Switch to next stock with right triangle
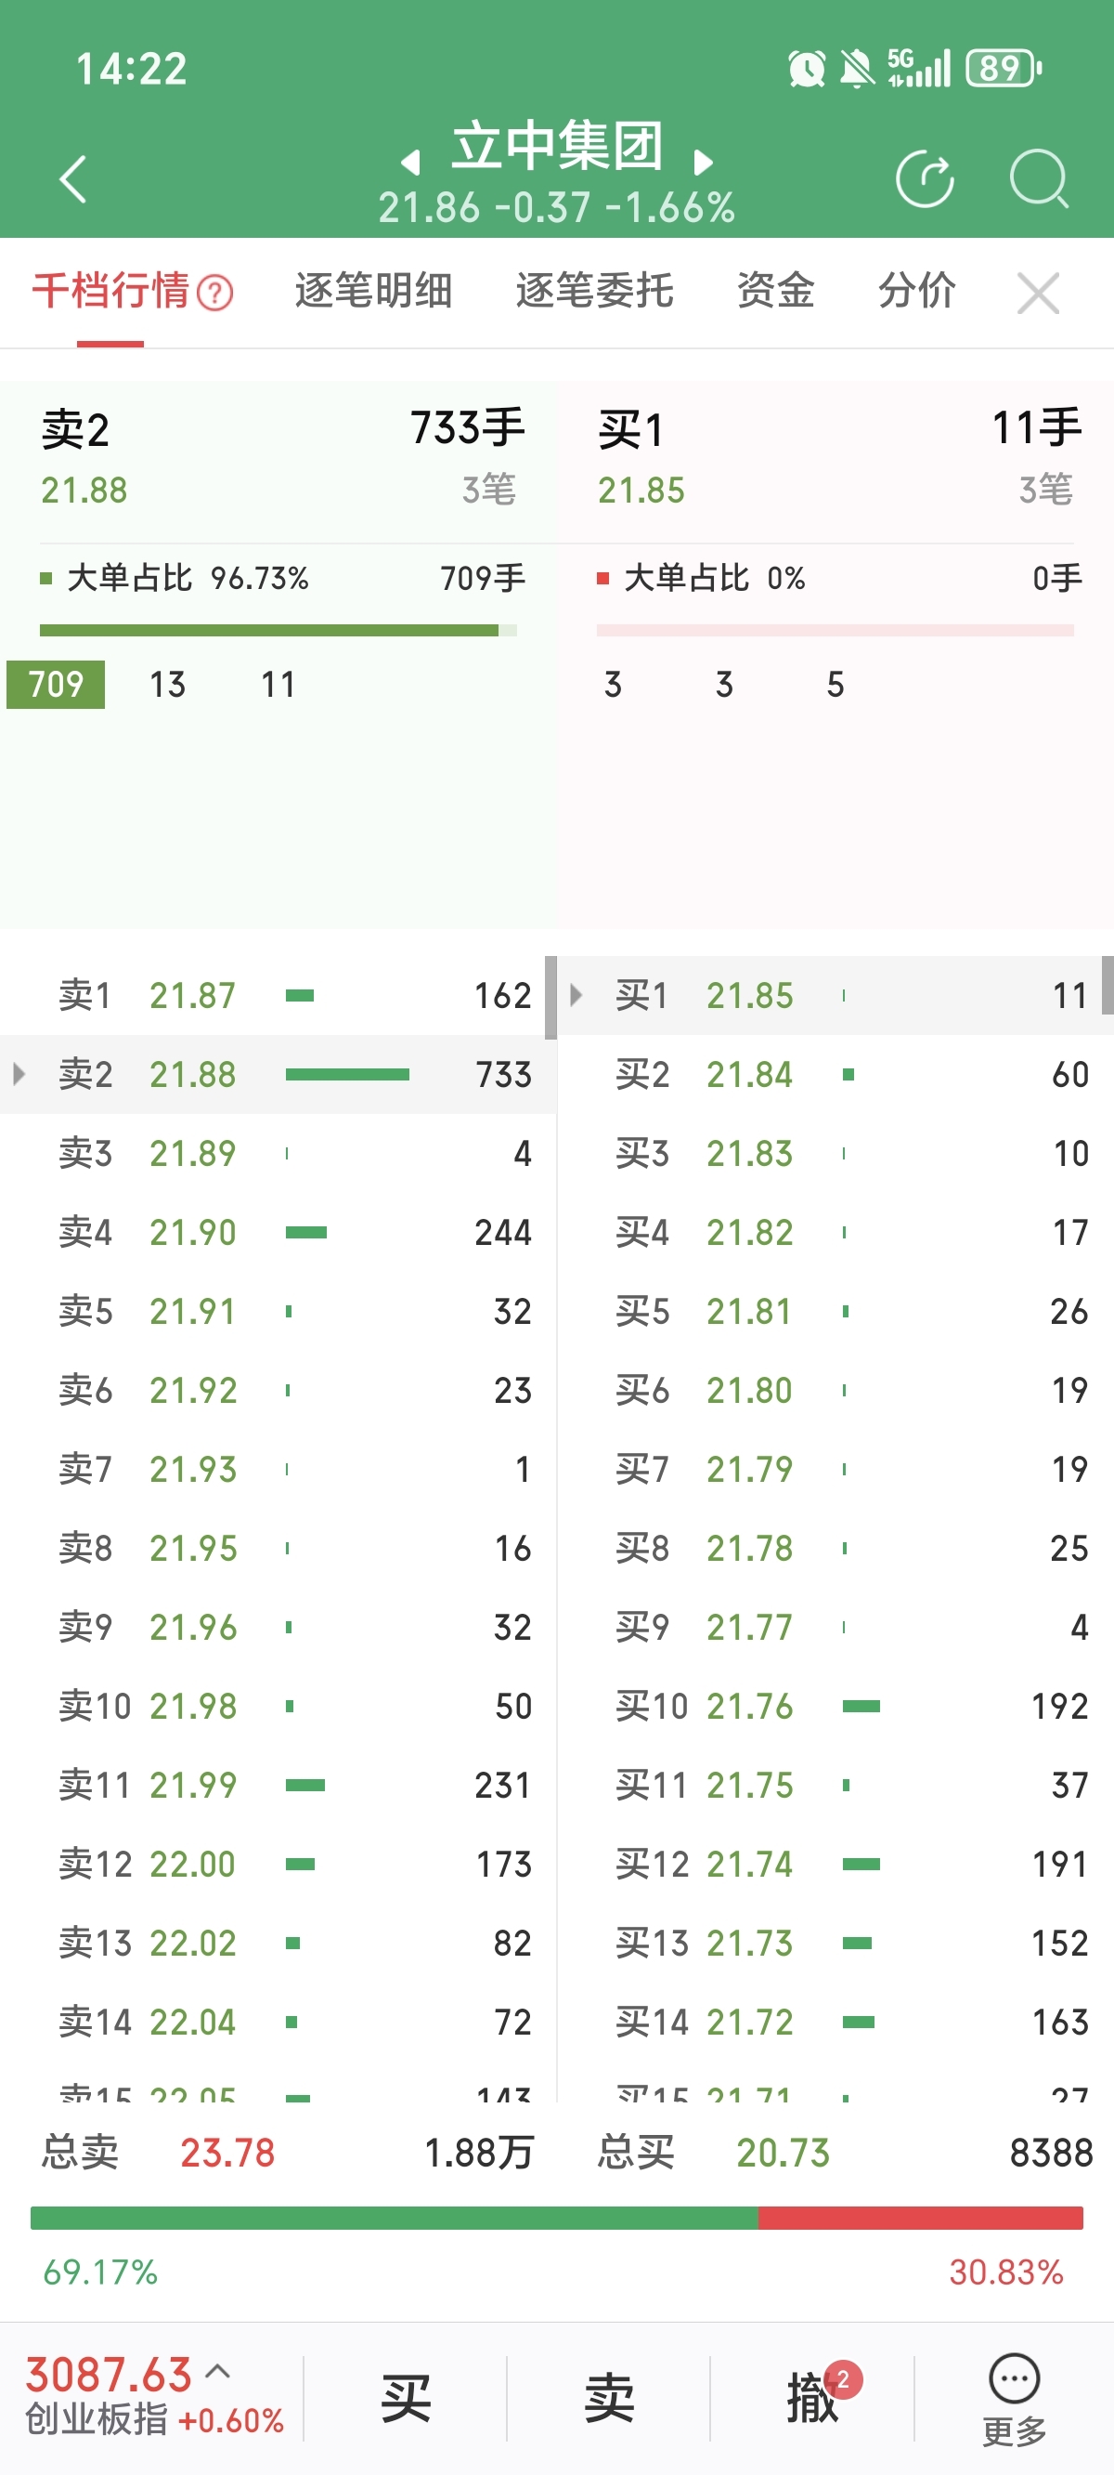Viewport: 1114px width, 2475px height. pyautogui.click(x=704, y=163)
